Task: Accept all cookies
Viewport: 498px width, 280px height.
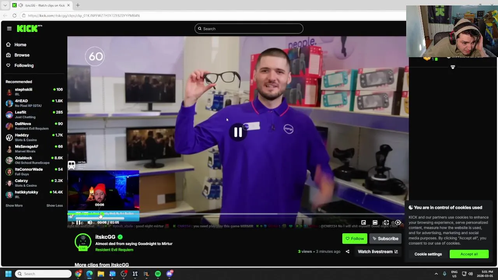Action: pos(469,254)
